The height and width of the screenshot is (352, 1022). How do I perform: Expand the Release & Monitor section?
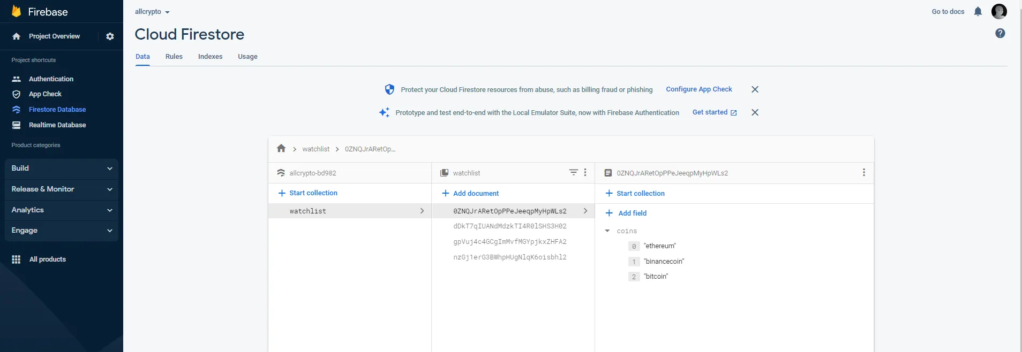pos(61,189)
